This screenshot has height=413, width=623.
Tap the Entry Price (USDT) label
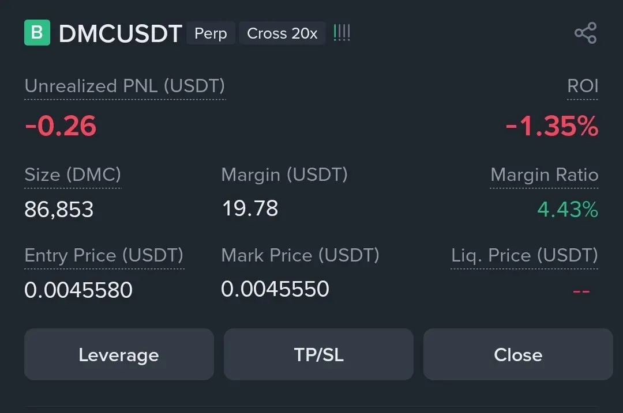pos(104,256)
